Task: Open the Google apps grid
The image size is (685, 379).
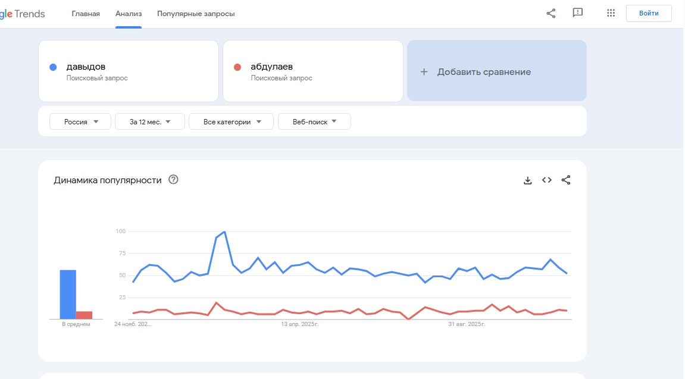Action: pos(611,13)
